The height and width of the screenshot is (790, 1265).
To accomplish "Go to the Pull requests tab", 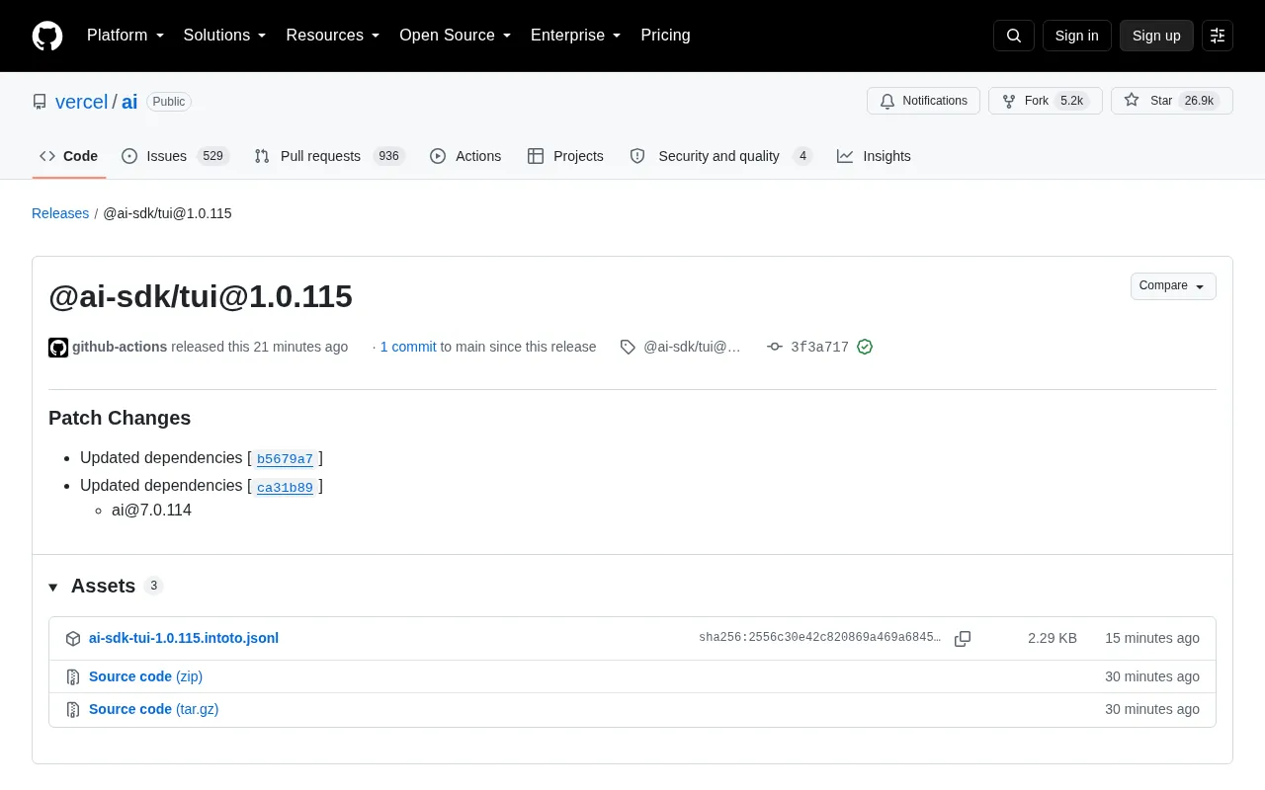I will 329,156.
